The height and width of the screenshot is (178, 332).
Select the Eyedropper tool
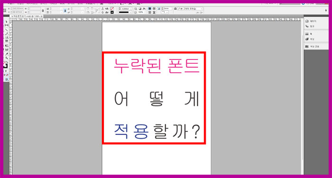point(7,54)
